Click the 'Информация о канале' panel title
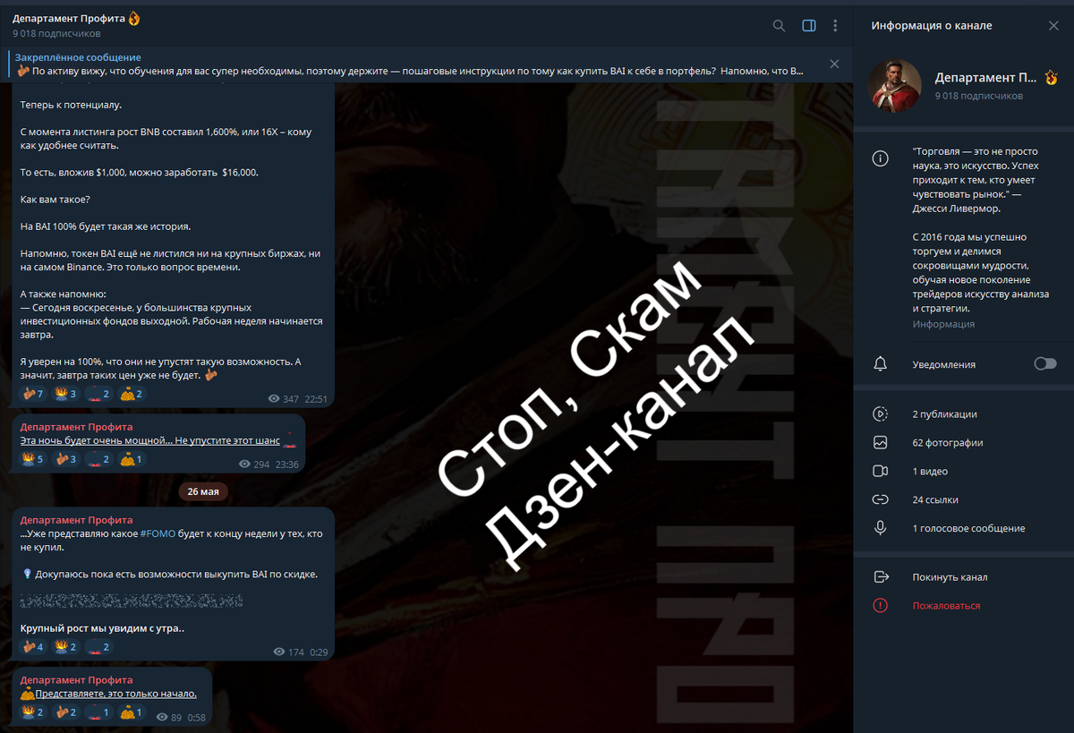 click(932, 26)
